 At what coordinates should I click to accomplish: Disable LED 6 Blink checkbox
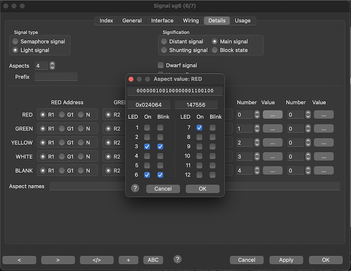coord(160,175)
